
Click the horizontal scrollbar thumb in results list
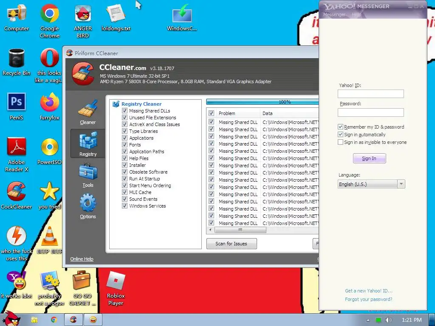(x=240, y=230)
